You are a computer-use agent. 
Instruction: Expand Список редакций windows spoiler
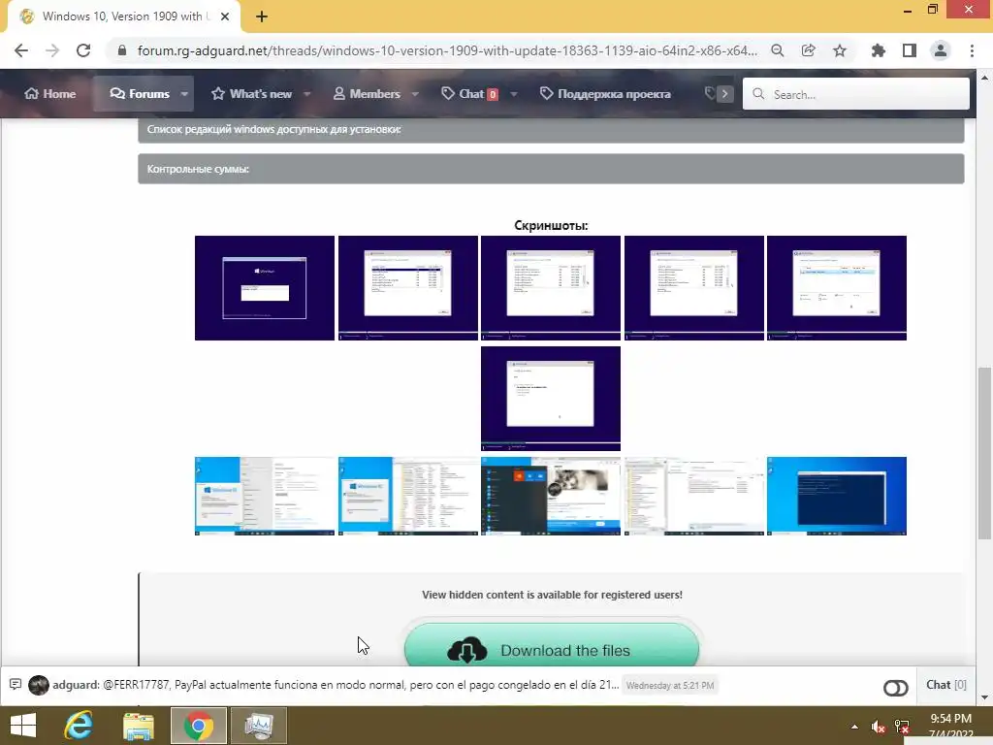[551, 129]
